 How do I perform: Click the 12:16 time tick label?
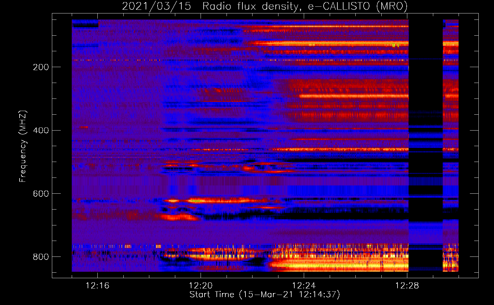tap(97, 286)
